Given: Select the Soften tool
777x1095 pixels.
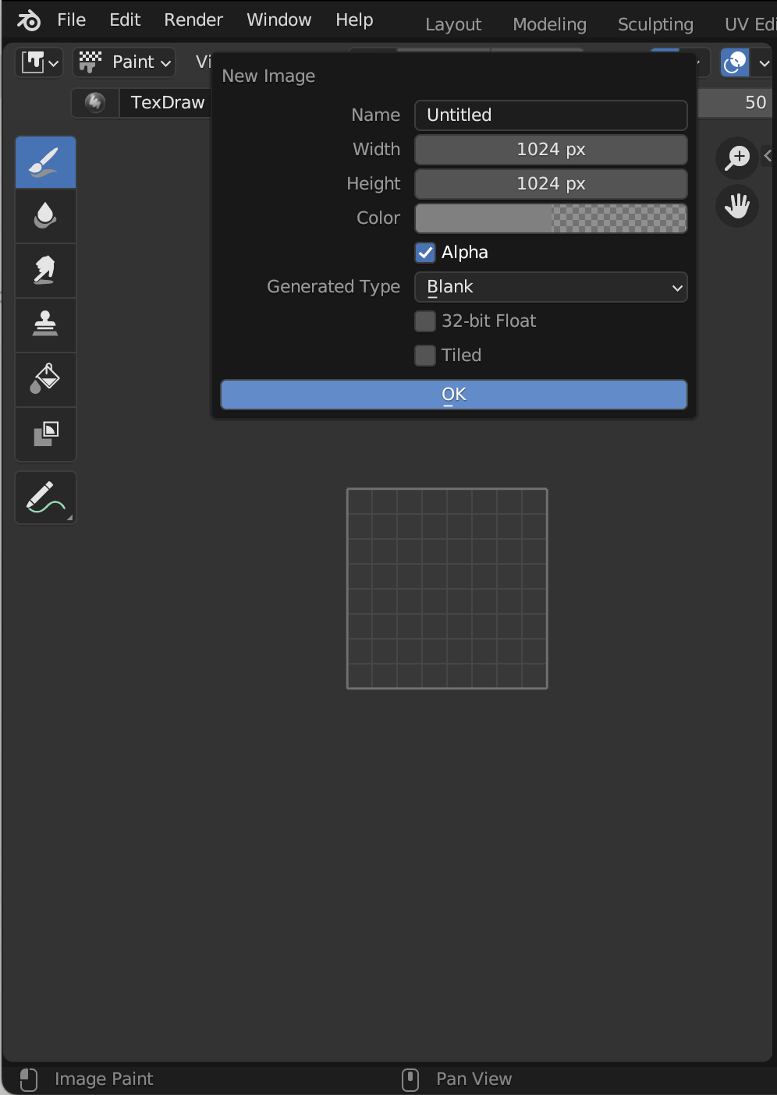Looking at the screenshot, I should pyautogui.click(x=45, y=216).
